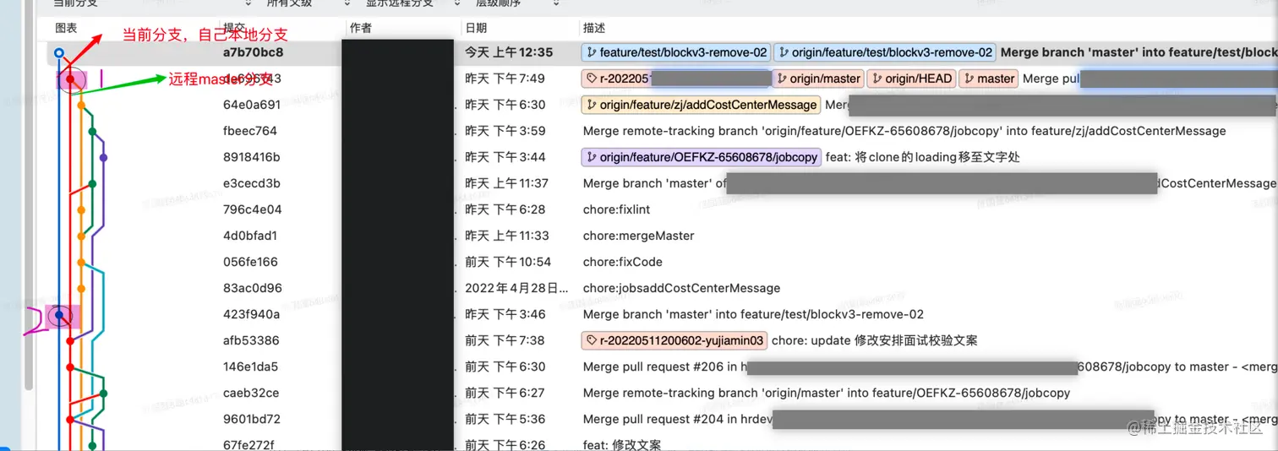This screenshot has height=451, width=1278.
Task: Click the description chore:fixlint
Action: pos(617,209)
